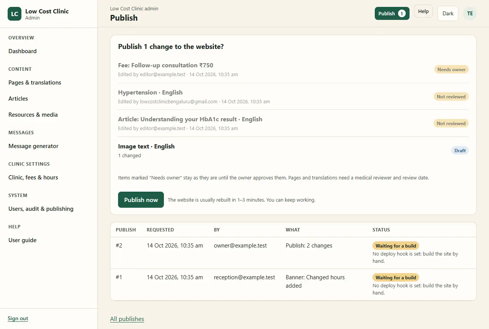Click the 1 changed text
Viewport: 489px width, 329px height.
[130, 156]
